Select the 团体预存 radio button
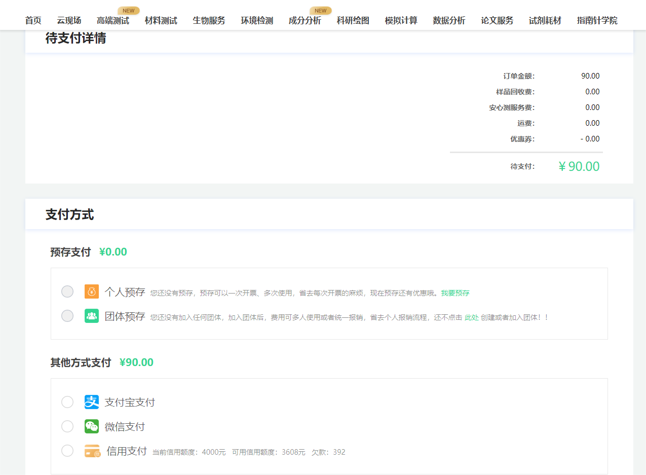Image resolution: width=646 pixels, height=475 pixels. click(x=67, y=315)
